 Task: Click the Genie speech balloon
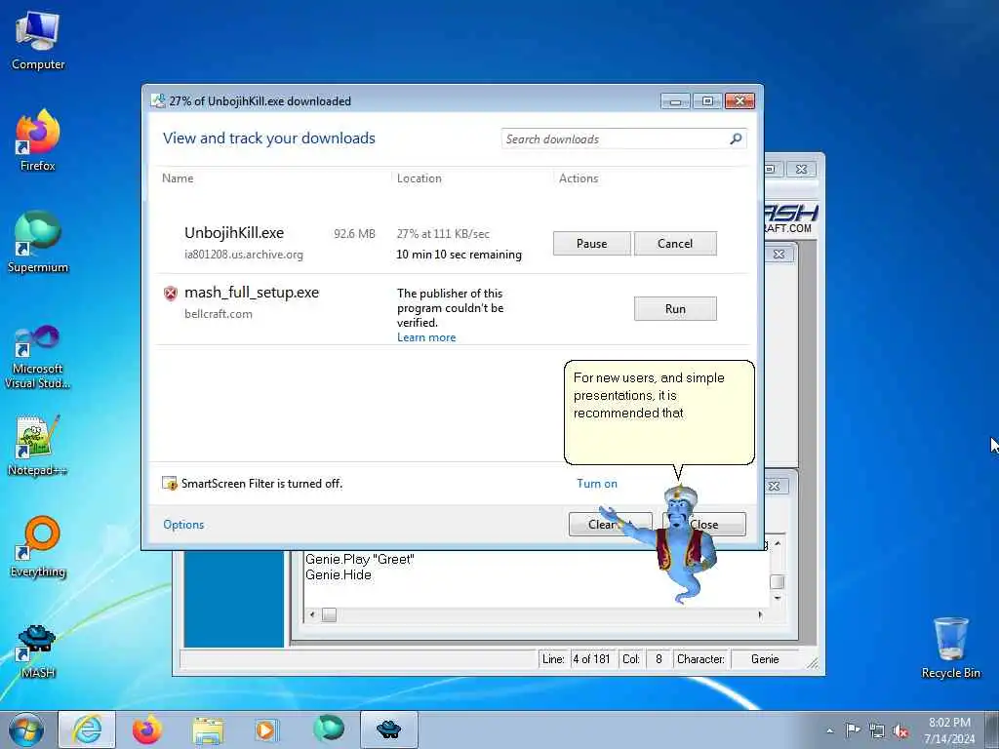659,413
